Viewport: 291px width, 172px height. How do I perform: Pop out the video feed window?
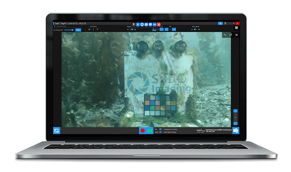click(x=231, y=35)
